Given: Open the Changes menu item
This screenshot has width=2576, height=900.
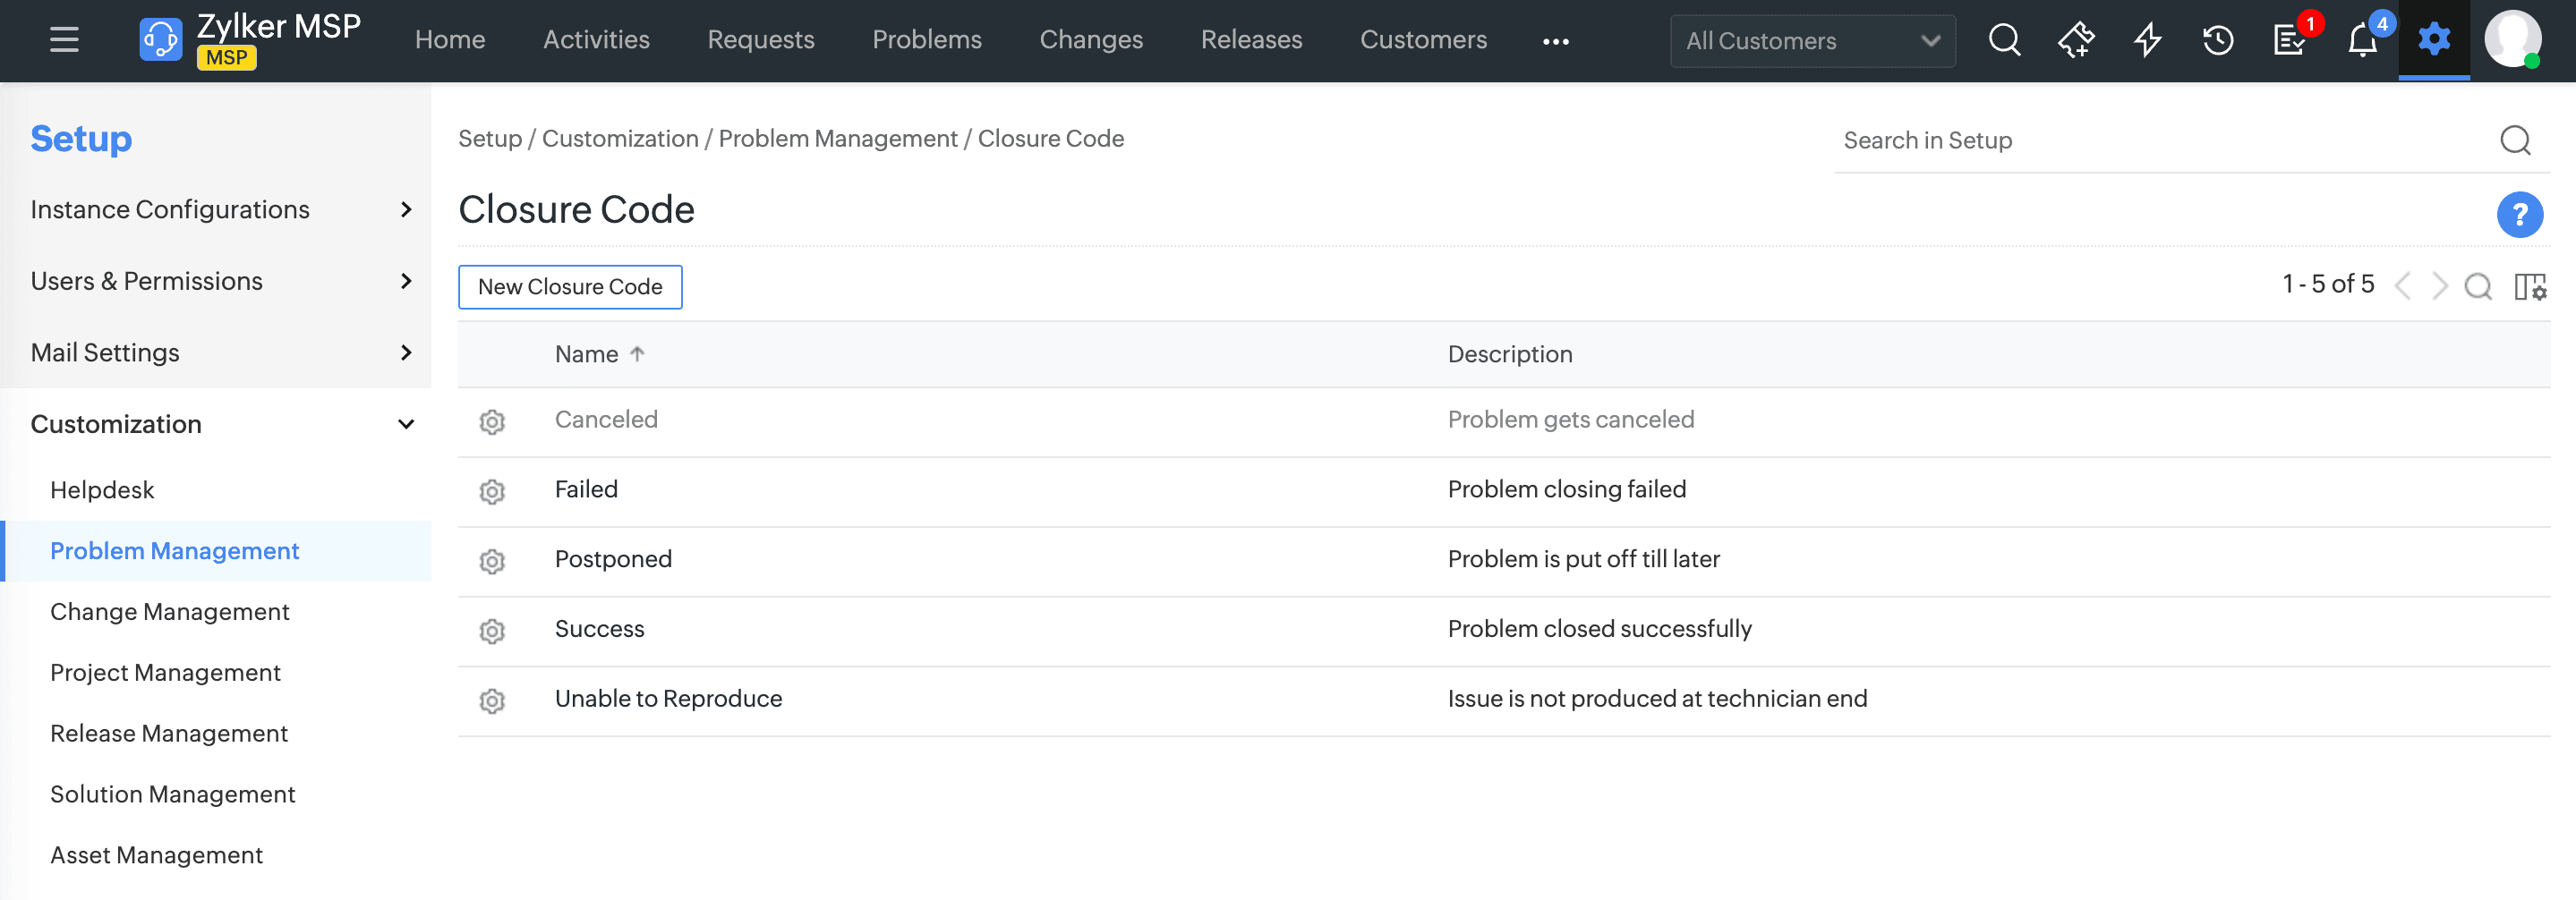Looking at the screenshot, I should click(x=1090, y=40).
